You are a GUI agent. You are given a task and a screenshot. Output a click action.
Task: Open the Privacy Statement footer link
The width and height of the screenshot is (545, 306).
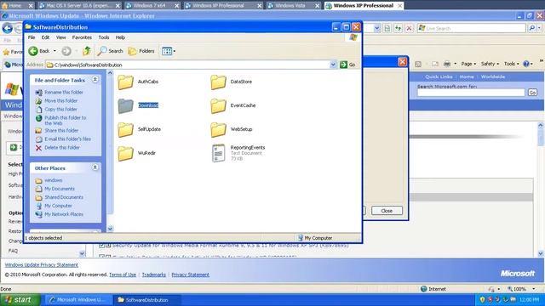pos(190,275)
